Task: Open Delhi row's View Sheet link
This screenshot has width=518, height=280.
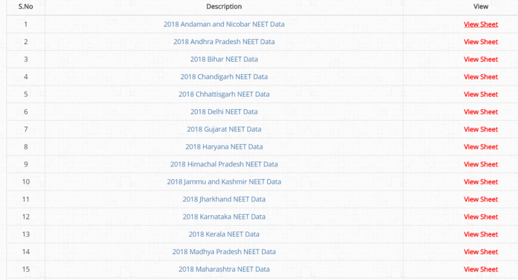Action: coord(481,112)
